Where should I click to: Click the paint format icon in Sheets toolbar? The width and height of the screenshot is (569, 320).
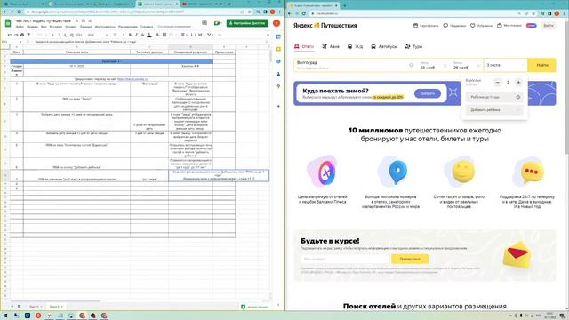(x=28, y=35)
